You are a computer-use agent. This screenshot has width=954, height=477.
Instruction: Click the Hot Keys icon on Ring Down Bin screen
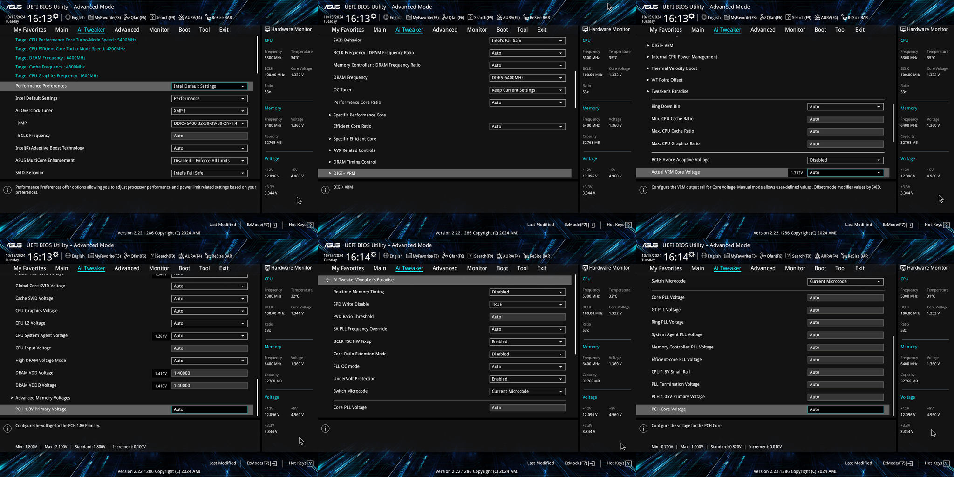(x=946, y=225)
